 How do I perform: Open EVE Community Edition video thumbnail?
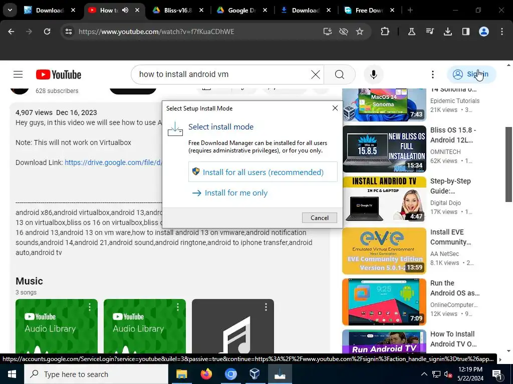tap(384, 251)
